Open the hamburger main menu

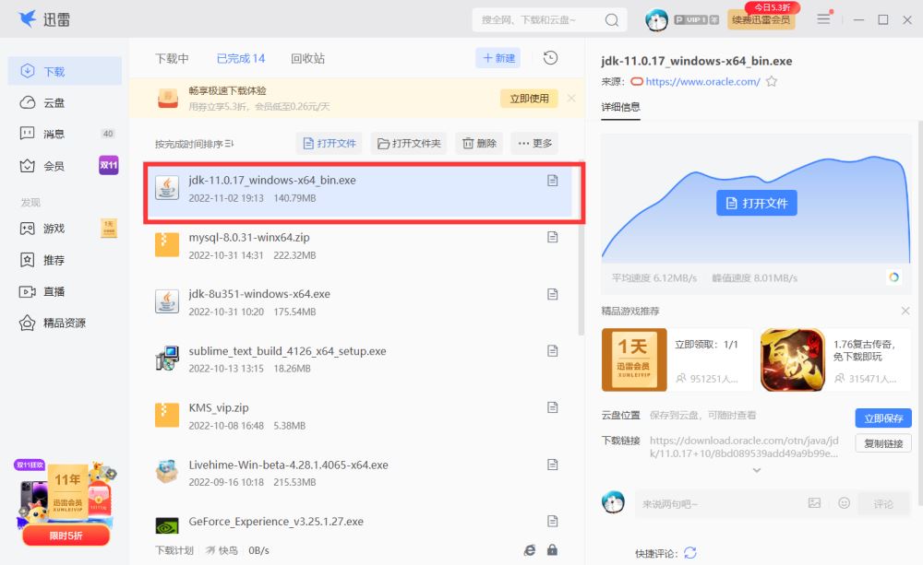point(823,19)
